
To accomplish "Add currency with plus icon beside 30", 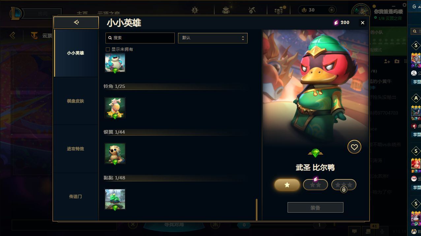I will (331, 10).
